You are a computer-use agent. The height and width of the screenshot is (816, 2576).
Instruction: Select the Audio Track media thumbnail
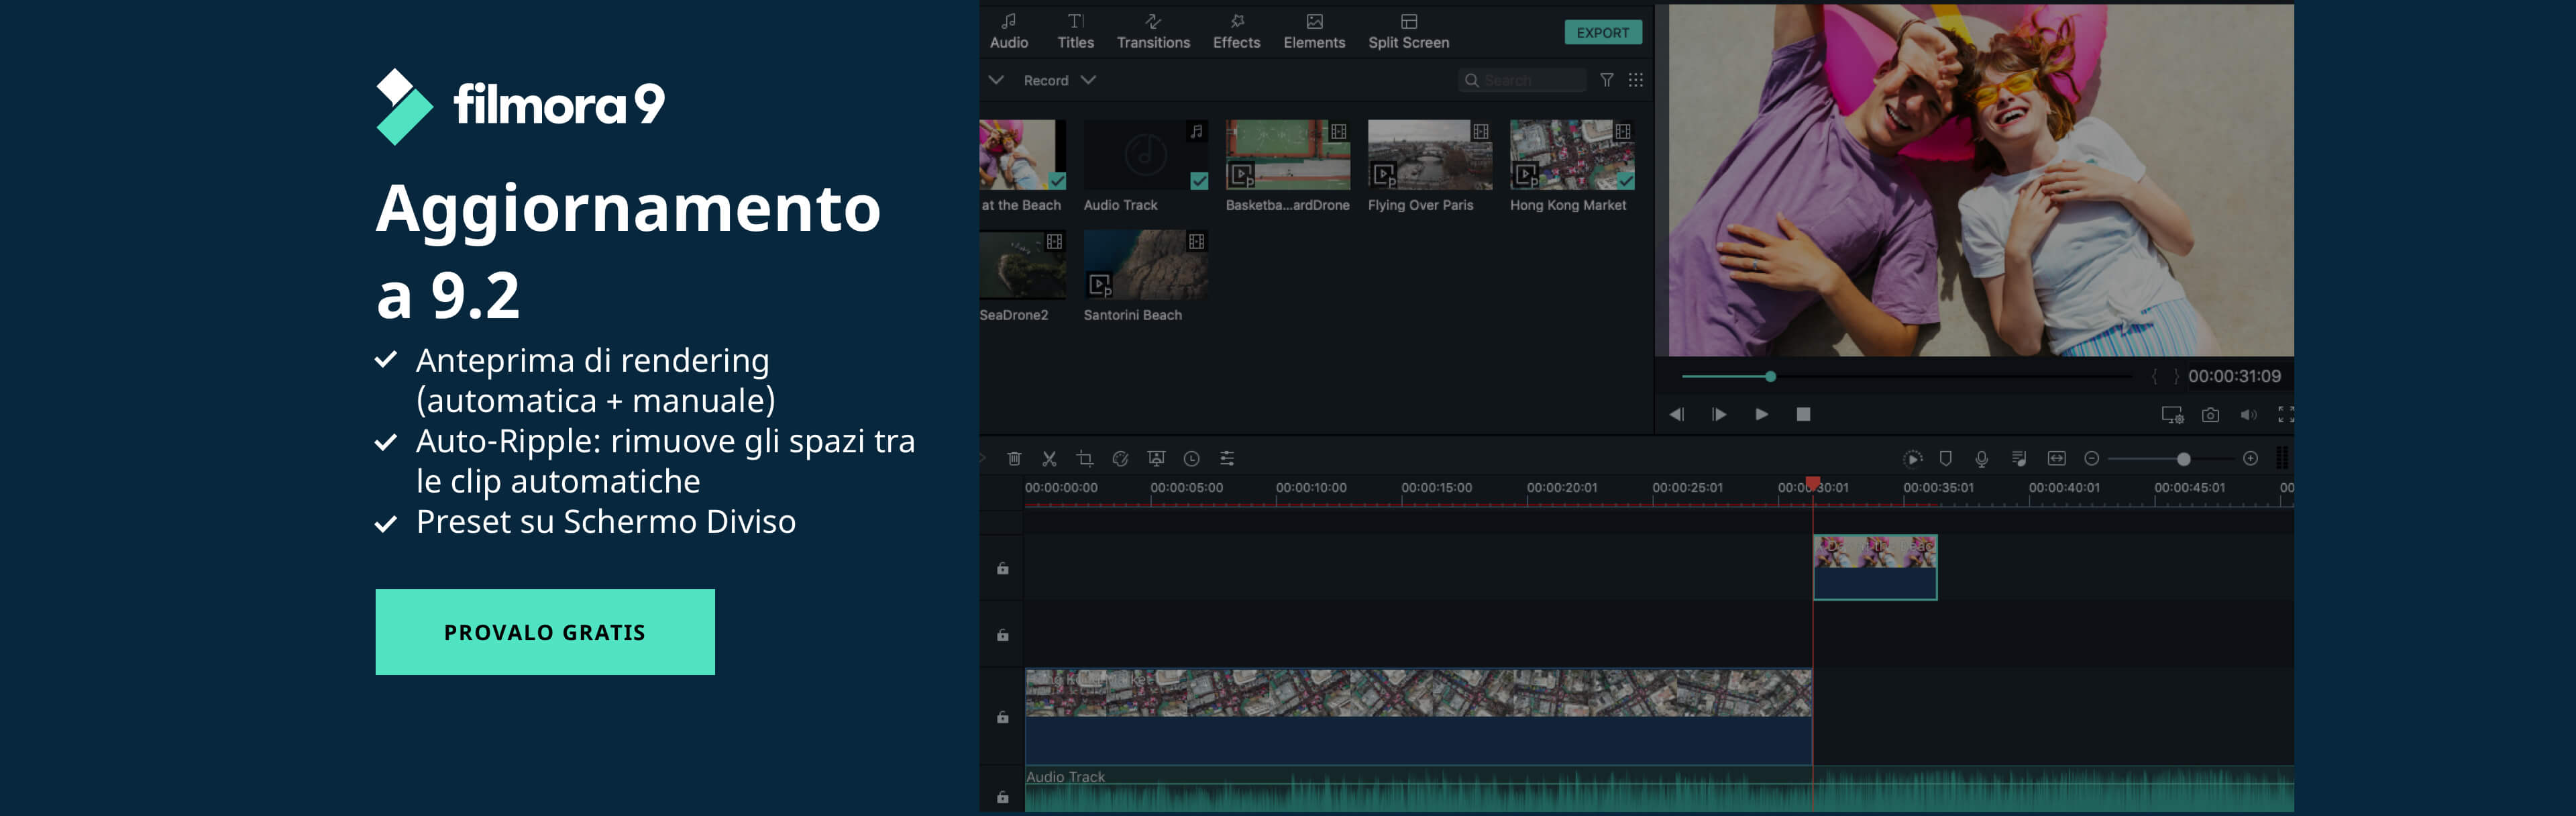click(x=1146, y=155)
